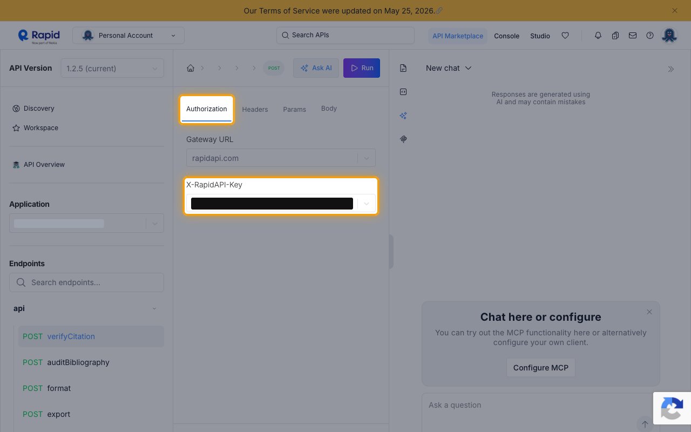Open the document panel icon

[x=403, y=68]
